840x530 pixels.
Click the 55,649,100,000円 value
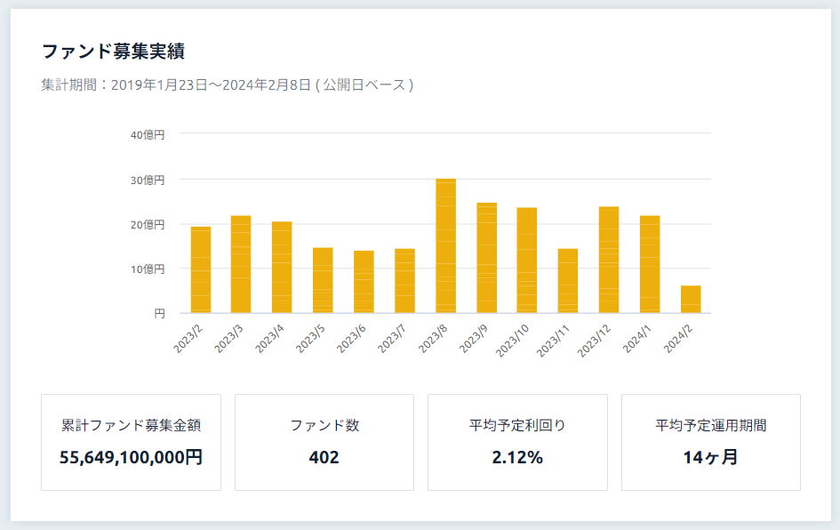[x=132, y=457]
